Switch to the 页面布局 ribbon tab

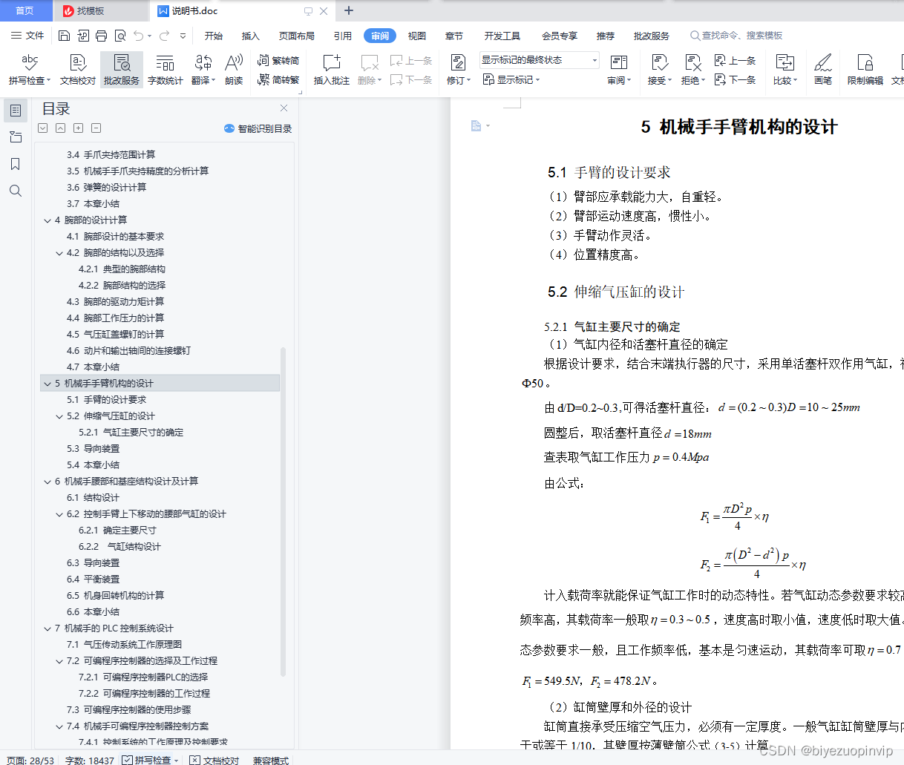(297, 36)
